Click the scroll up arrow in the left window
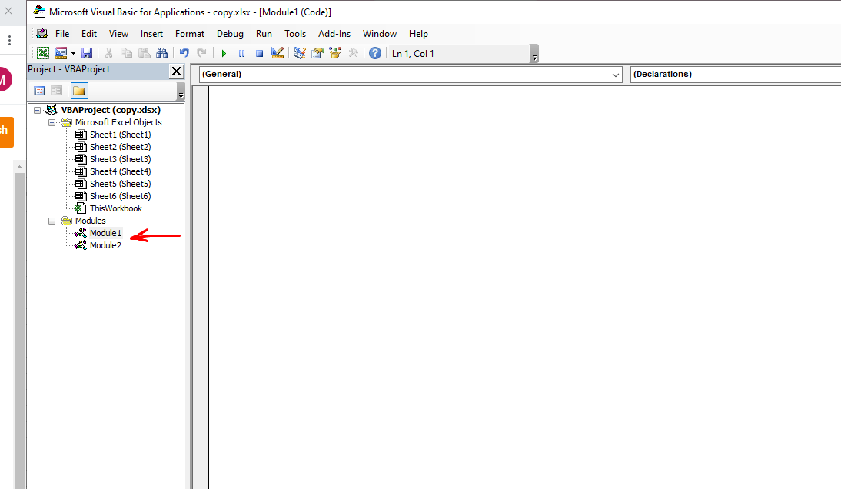 point(19,168)
